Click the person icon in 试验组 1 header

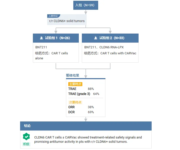coord(41,38)
